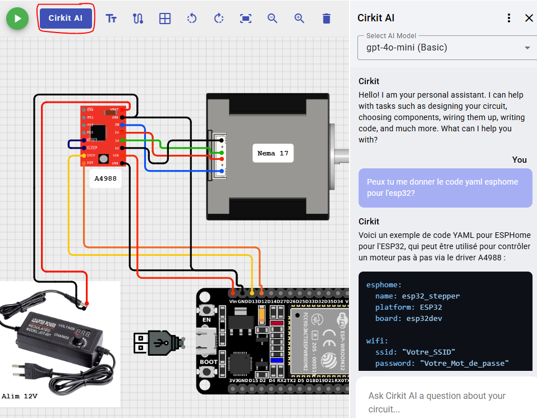Open the Cirkit AI panel menu (three dots)

(x=508, y=17)
